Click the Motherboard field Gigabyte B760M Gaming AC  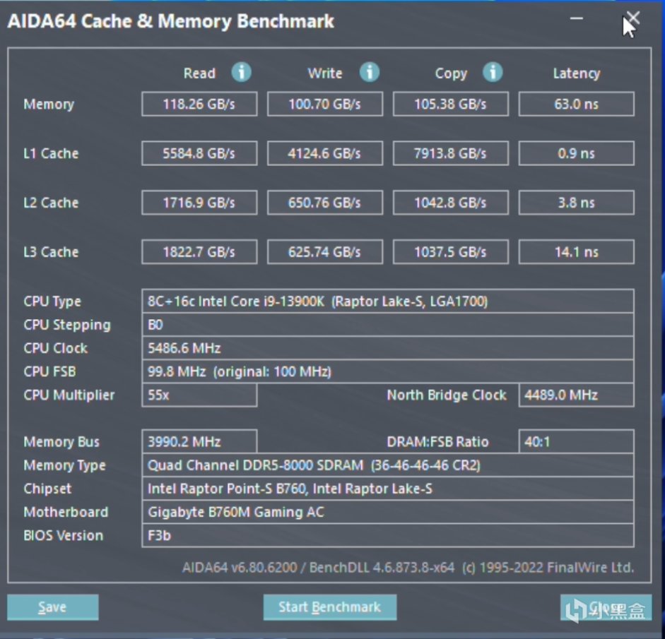click(x=388, y=511)
